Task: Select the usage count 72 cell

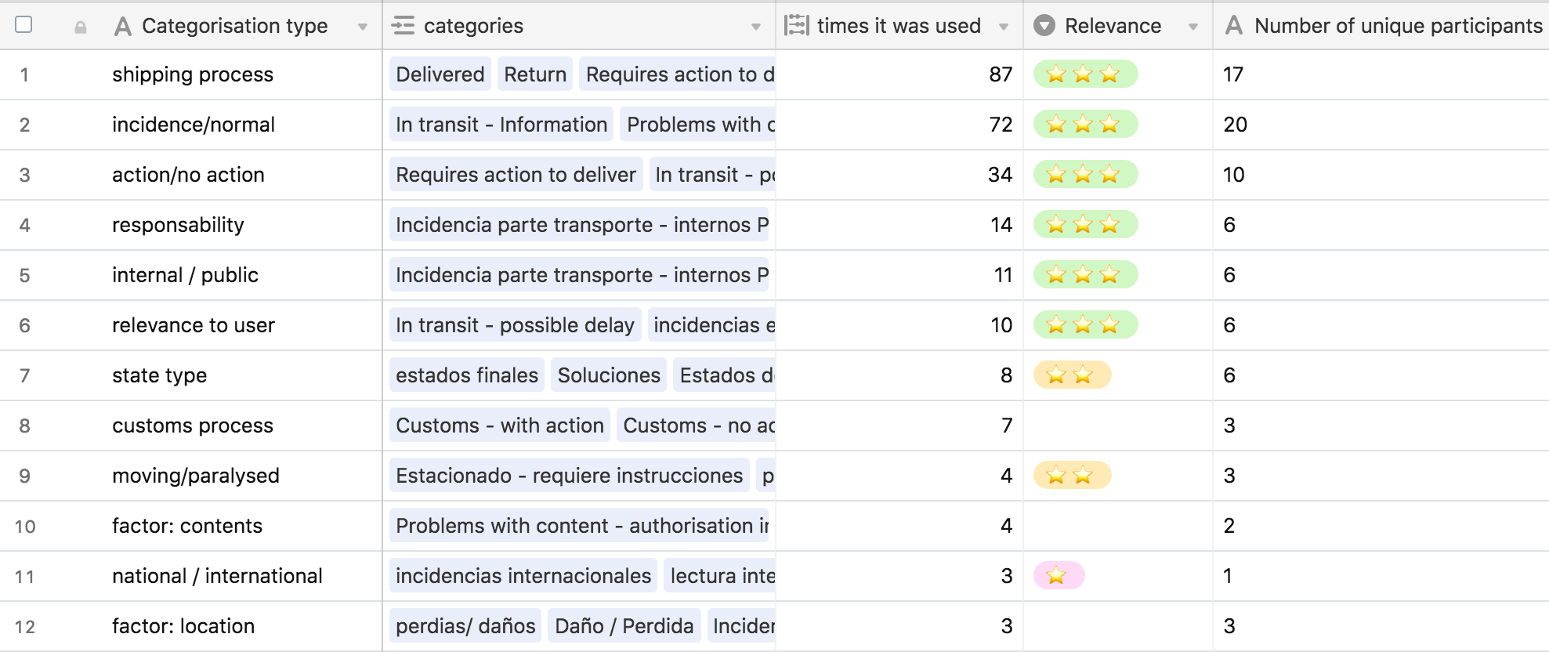Action: pos(899,125)
